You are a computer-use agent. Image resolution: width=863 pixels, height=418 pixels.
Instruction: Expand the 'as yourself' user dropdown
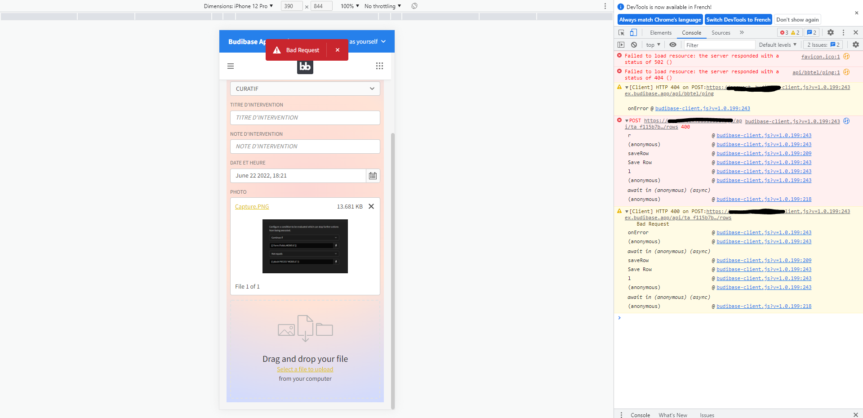(x=368, y=41)
